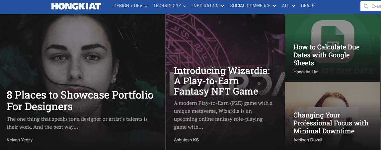Expand the Design / Dev dropdown arrow
This screenshot has height=150, width=381.
[146, 6]
